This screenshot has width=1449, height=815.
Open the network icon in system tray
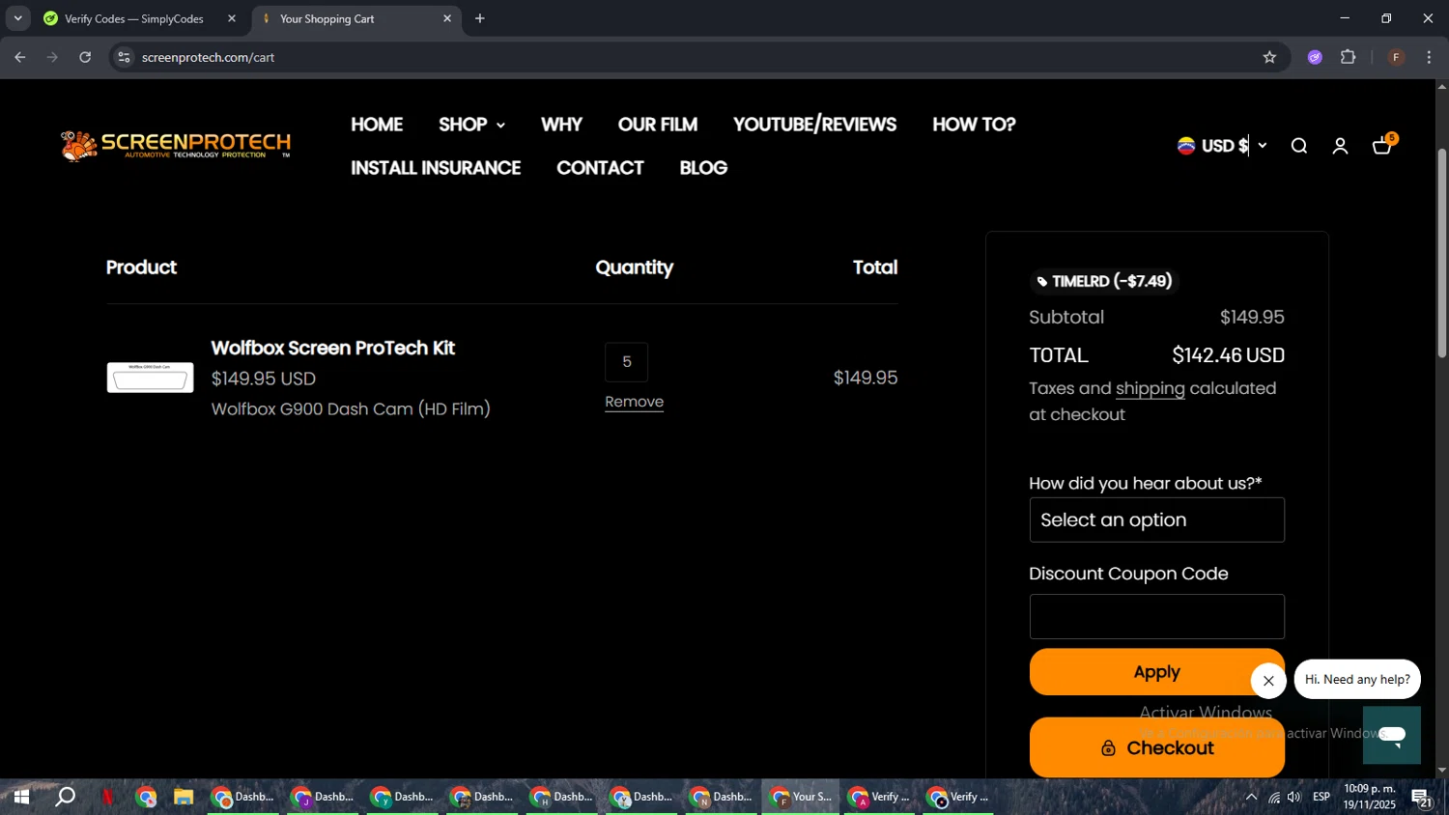(1274, 798)
